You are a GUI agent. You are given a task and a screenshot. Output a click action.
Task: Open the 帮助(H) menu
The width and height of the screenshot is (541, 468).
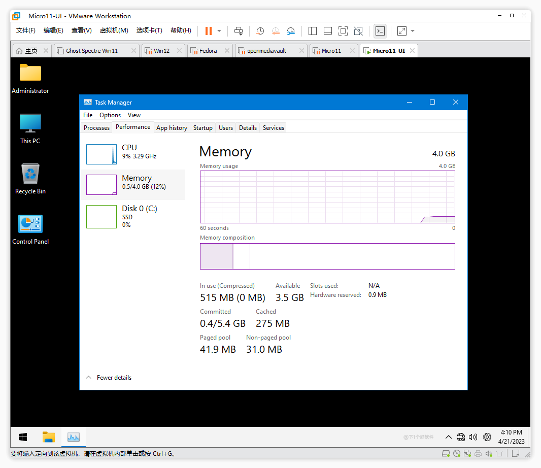click(x=181, y=30)
